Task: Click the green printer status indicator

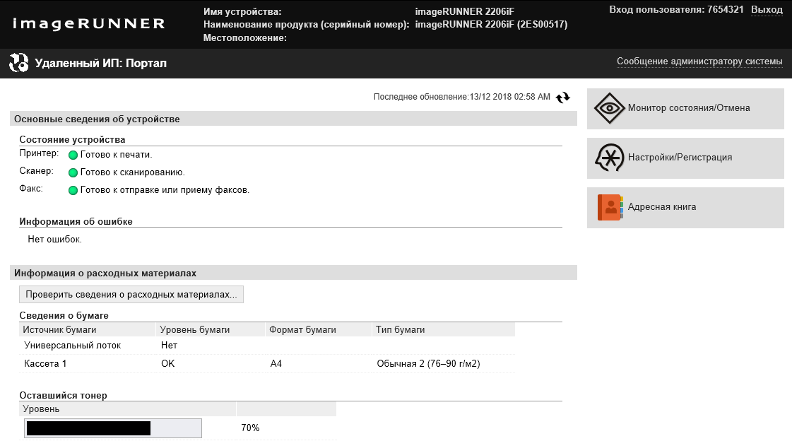Action: (x=73, y=155)
